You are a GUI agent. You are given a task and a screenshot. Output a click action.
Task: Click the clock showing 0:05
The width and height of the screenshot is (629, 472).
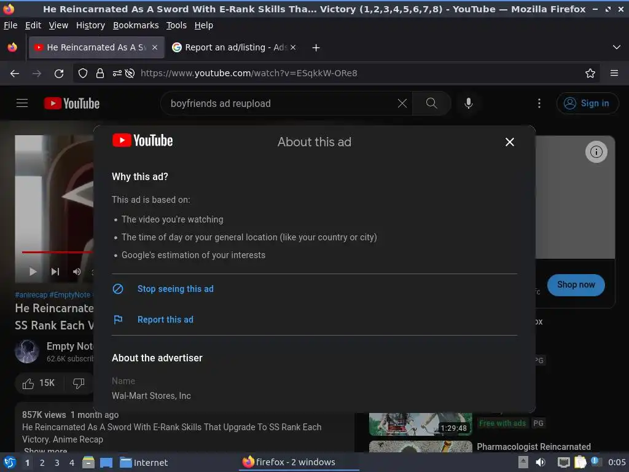(x=617, y=462)
